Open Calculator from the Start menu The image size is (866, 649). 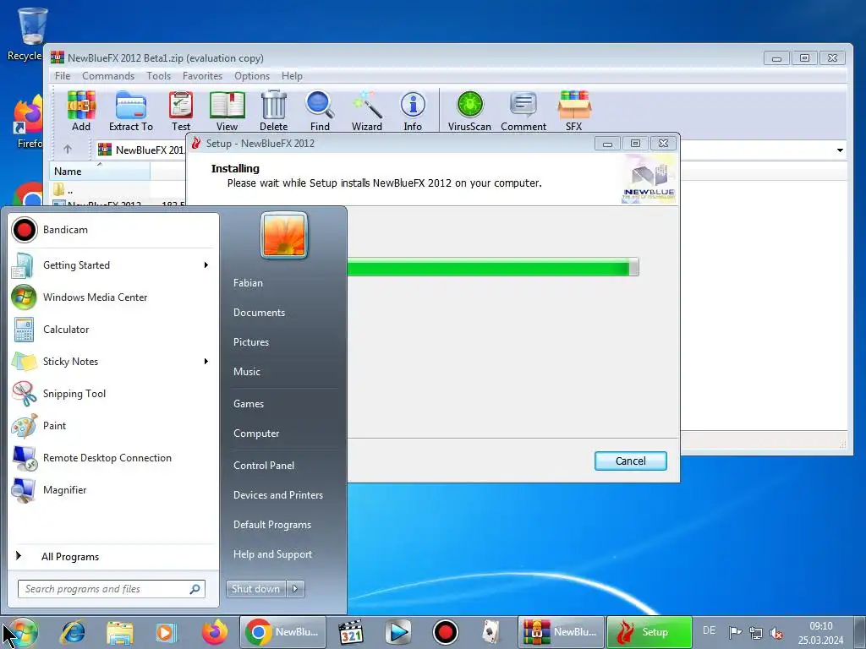tap(112, 330)
